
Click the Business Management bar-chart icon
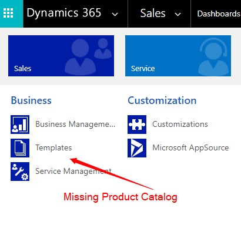20,125
